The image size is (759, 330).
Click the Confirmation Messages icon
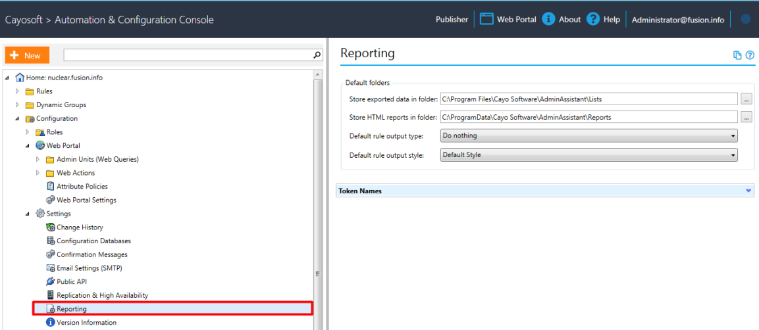(x=50, y=254)
